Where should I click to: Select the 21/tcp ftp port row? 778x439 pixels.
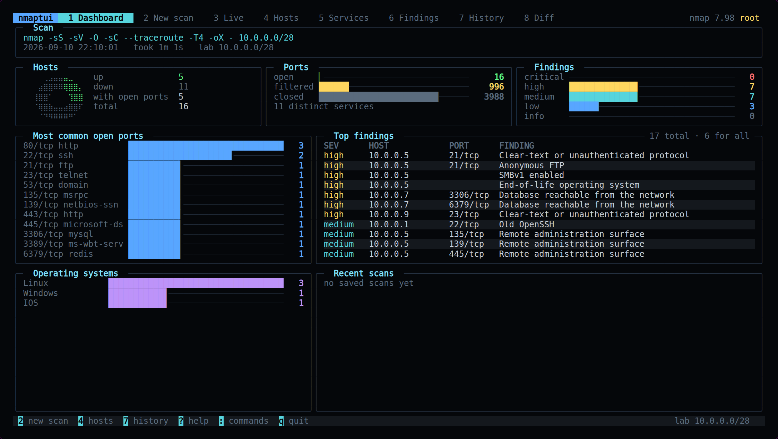[163, 166]
